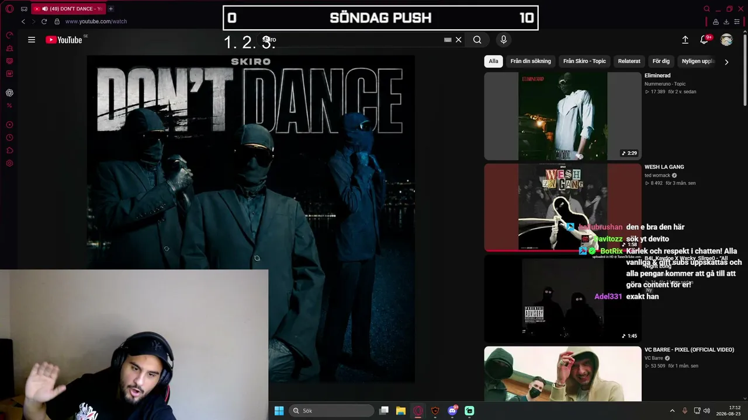This screenshot has width=748, height=420.
Task: Click the Eliminerad video thumbnail
Action: (x=563, y=116)
